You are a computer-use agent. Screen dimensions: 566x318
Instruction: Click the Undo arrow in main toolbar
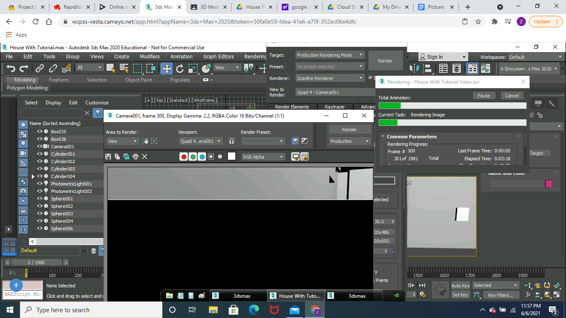pyautogui.click(x=11, y=68)
